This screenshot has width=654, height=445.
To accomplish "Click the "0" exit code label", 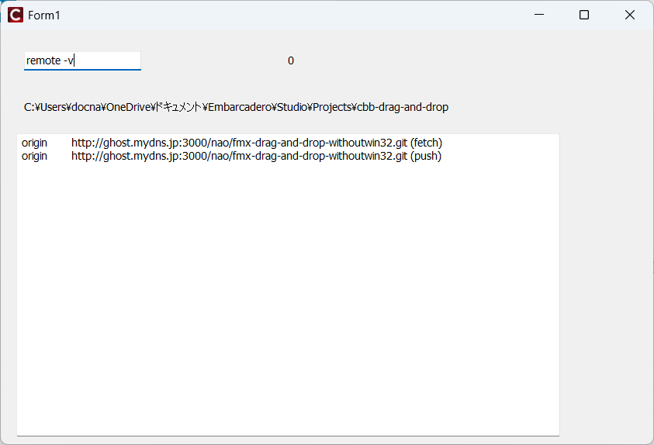I will [x=291, y=61].
